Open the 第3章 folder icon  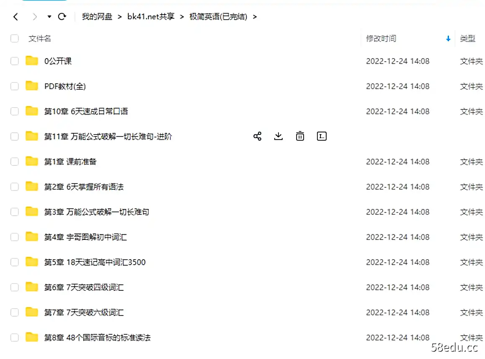pos(31,212)
